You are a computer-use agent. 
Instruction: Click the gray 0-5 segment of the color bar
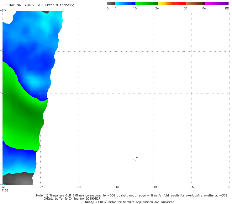(x=111, y=4)
